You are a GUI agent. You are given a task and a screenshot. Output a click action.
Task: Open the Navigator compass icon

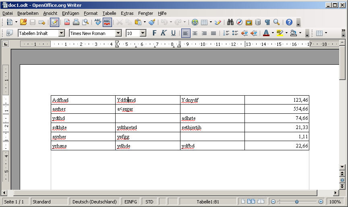pyautogui.click(x=239, y=22)
